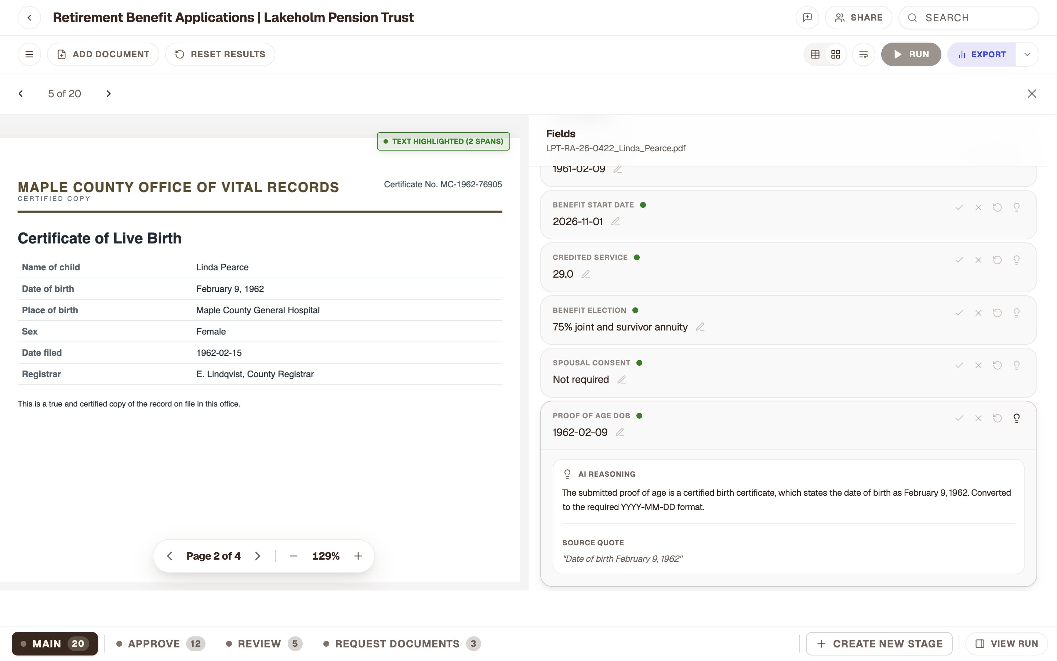Open the Request Documents stage tab

[x=402, y=643]
